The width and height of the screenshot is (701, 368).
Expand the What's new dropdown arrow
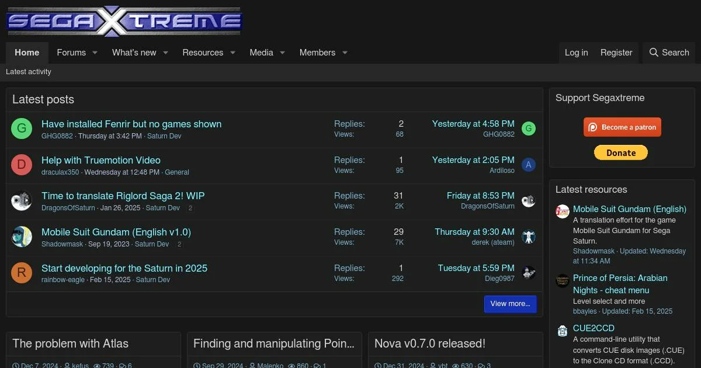pos(165,53)
